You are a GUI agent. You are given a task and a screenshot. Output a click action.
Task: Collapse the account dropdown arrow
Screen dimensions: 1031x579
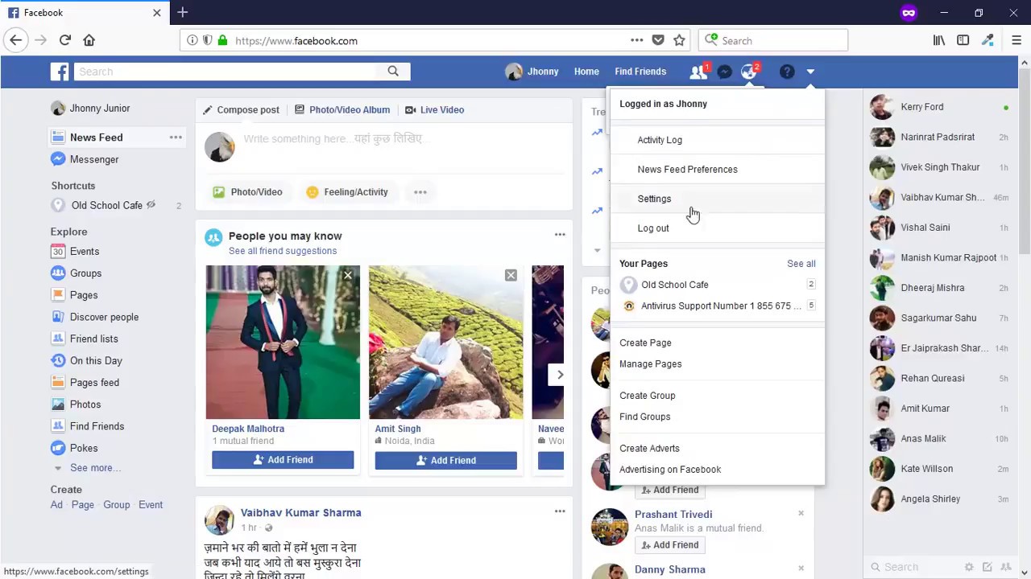pyautogui.click(x=810, y=72)
